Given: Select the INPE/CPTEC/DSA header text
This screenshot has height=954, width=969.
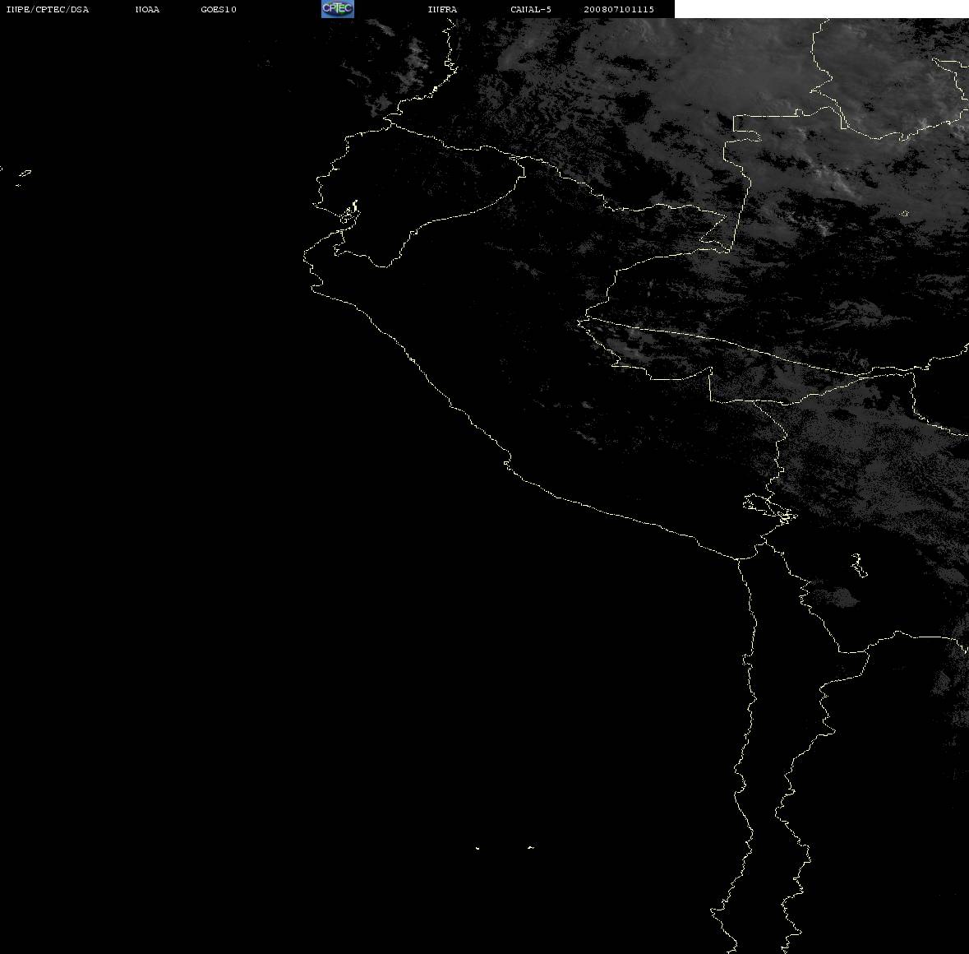Looking at the screenshot, I should [x=48, y=9].
